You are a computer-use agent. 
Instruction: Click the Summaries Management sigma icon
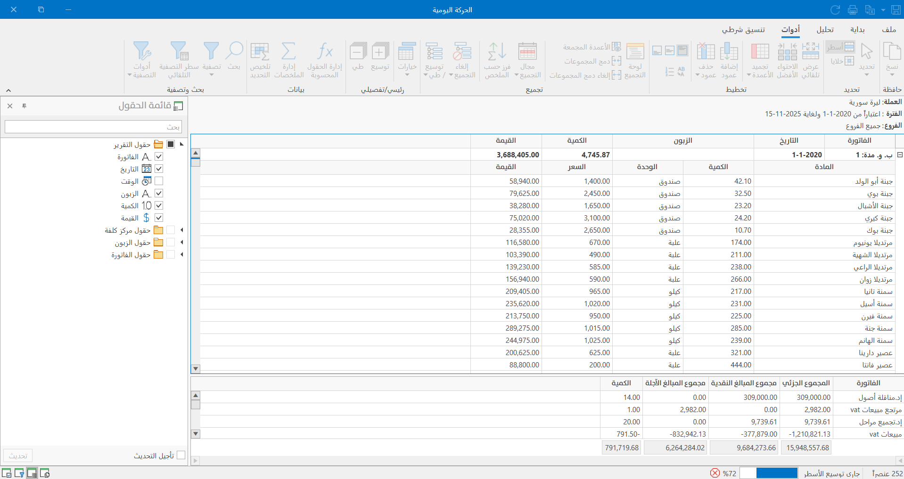(288, 52)
